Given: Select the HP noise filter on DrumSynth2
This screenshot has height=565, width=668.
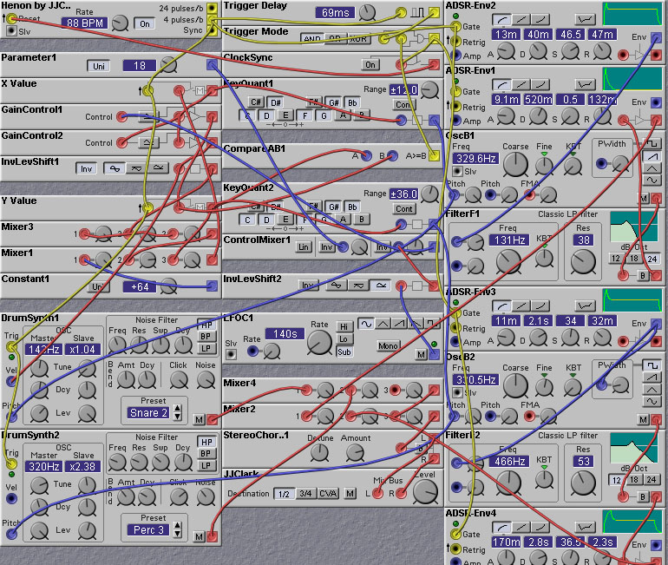Looking at the screenshot, I should click(x=206, y=442).
